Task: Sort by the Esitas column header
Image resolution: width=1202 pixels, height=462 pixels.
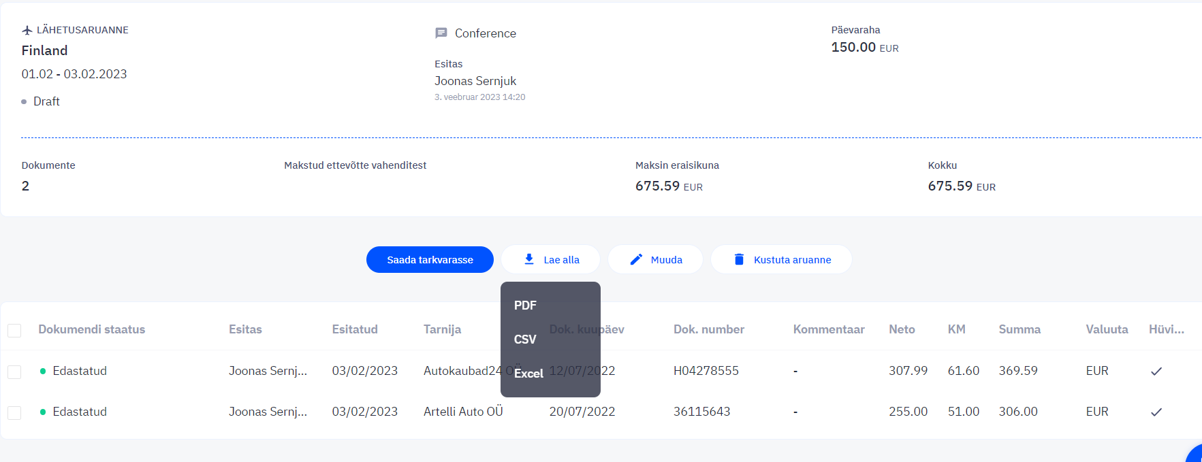Action: [245, 329]
